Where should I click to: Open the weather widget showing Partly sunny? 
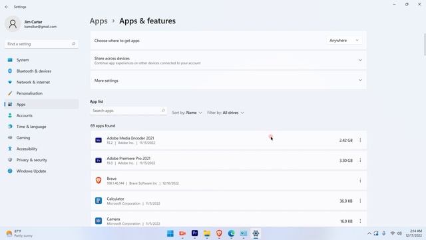coord(19,233)
